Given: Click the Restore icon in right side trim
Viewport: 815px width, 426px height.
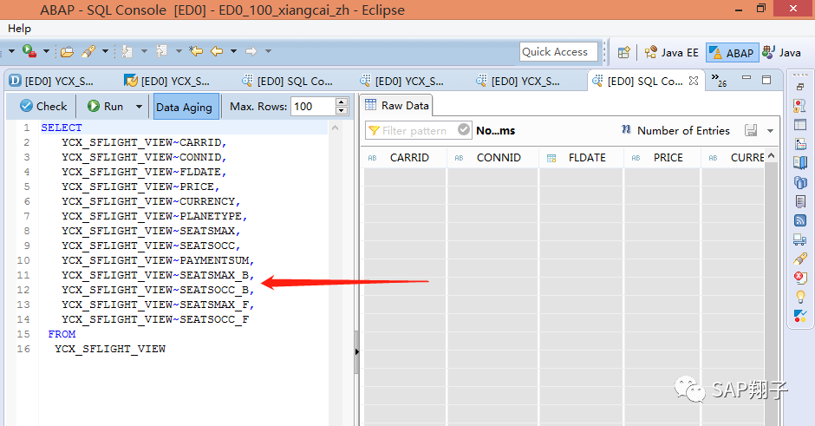Looking at the screenshot, I should pos(800,87).
